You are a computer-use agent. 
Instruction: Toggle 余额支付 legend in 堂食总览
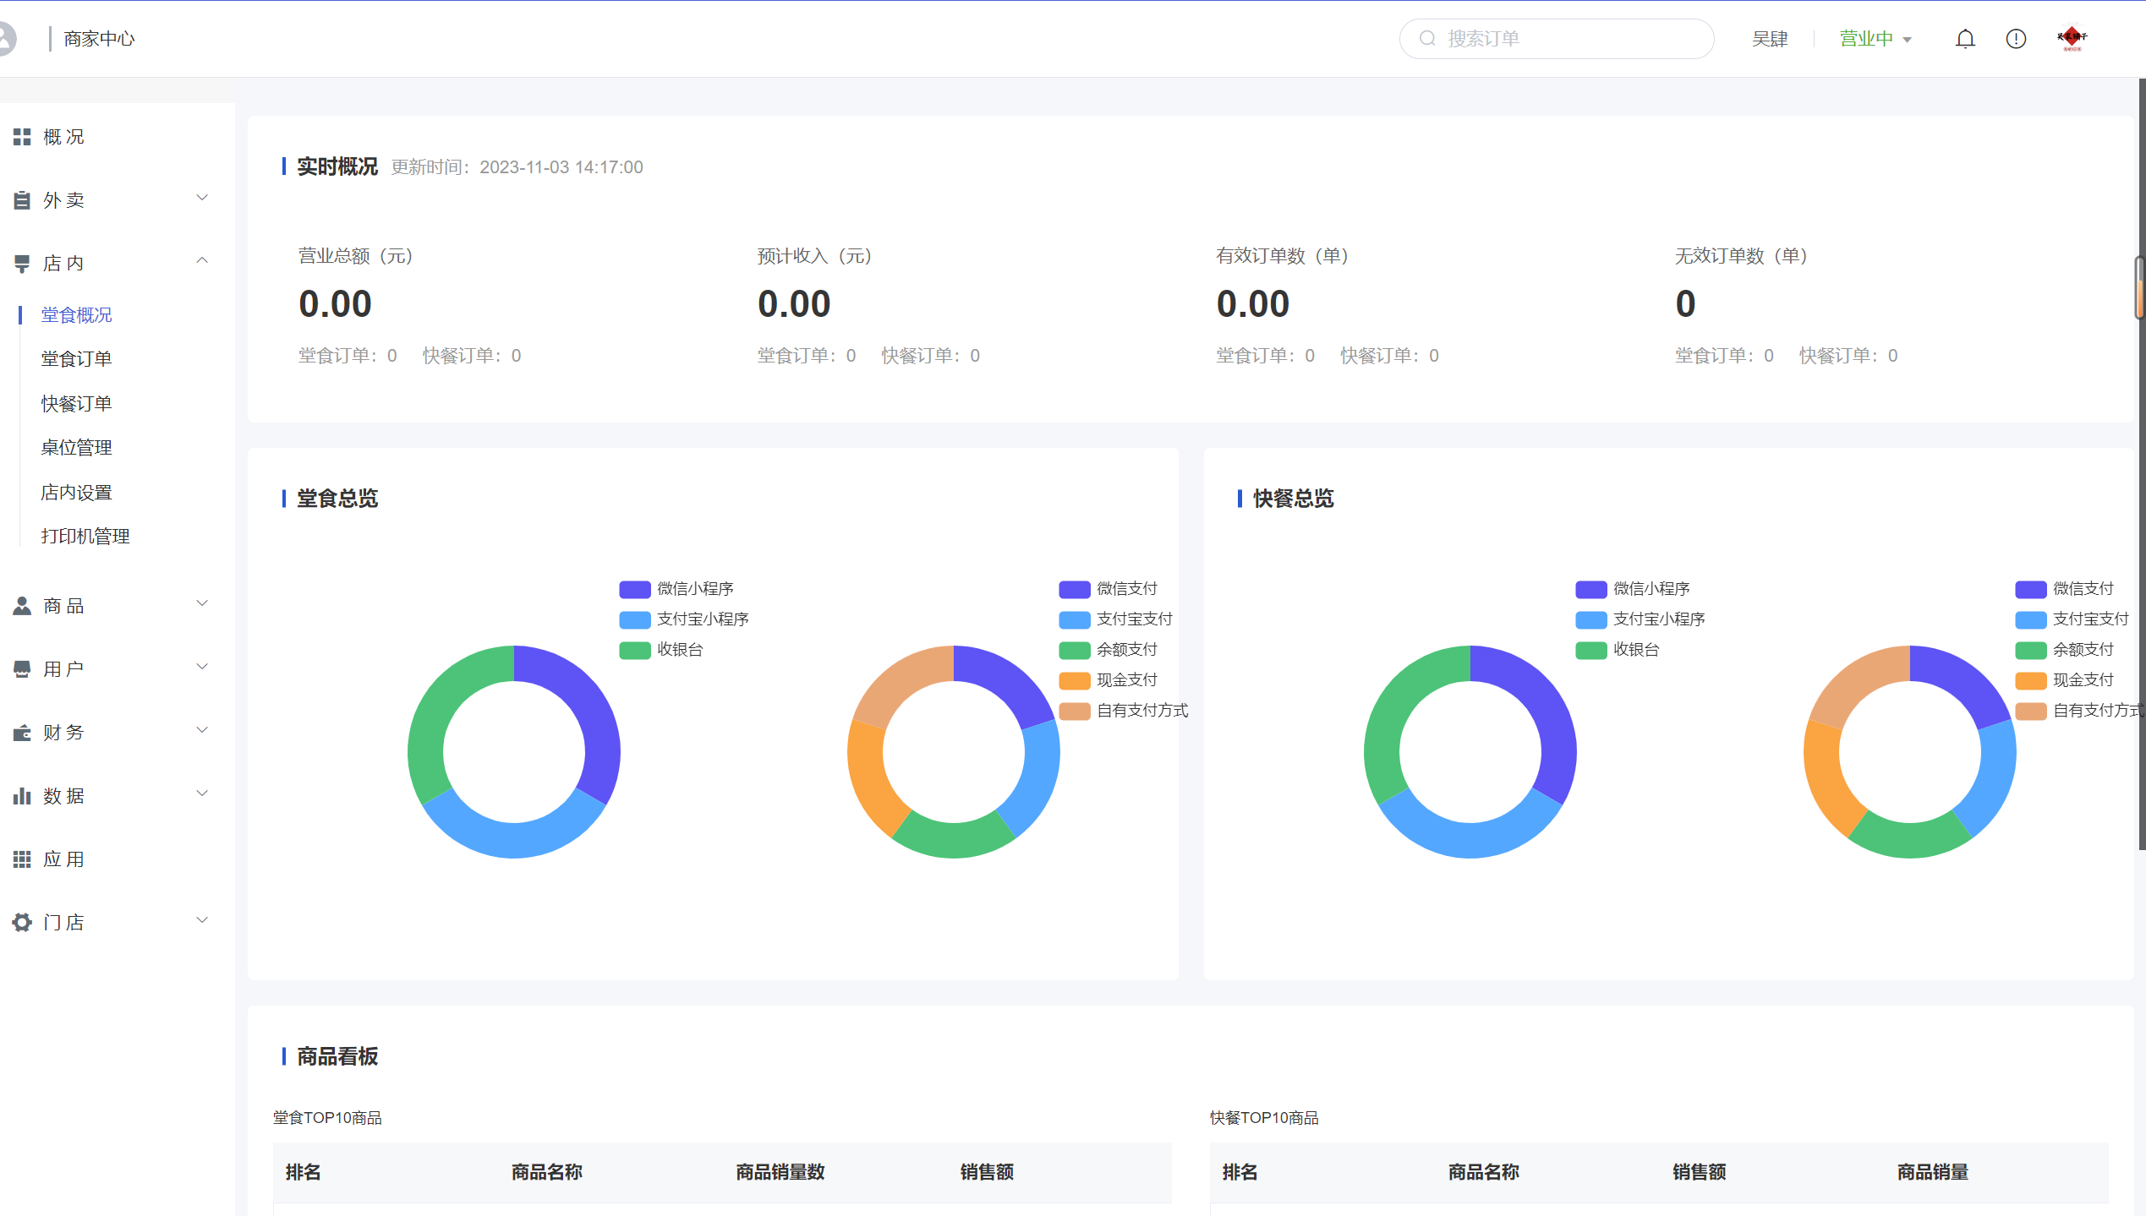coord(1109,650)
